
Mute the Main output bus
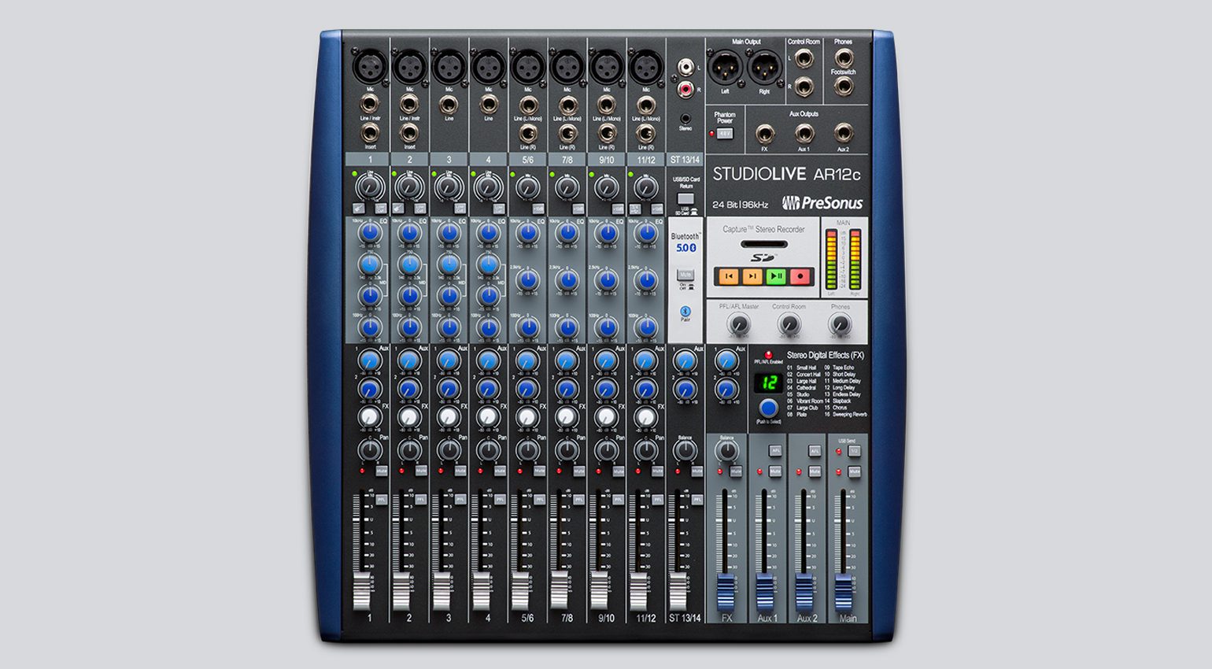(x=855, y=471)
